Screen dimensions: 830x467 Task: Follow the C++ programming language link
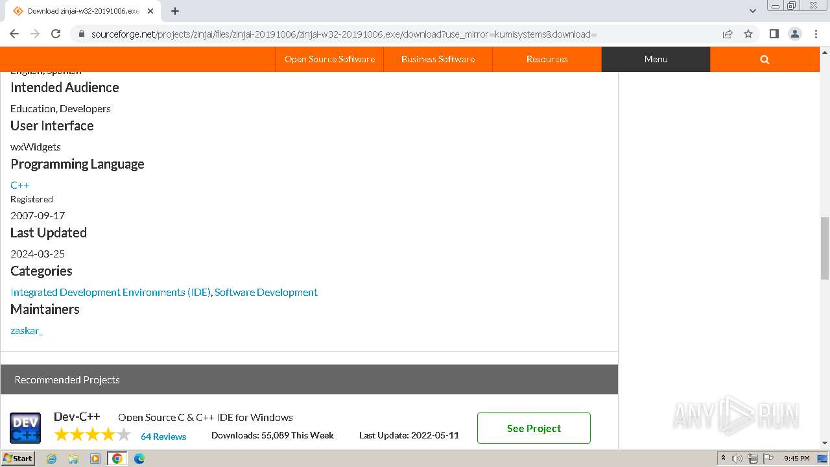(x=19, y=185)
